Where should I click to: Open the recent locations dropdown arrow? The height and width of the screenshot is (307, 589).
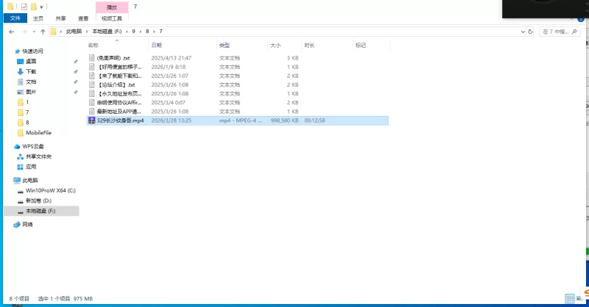coord(34,32)
